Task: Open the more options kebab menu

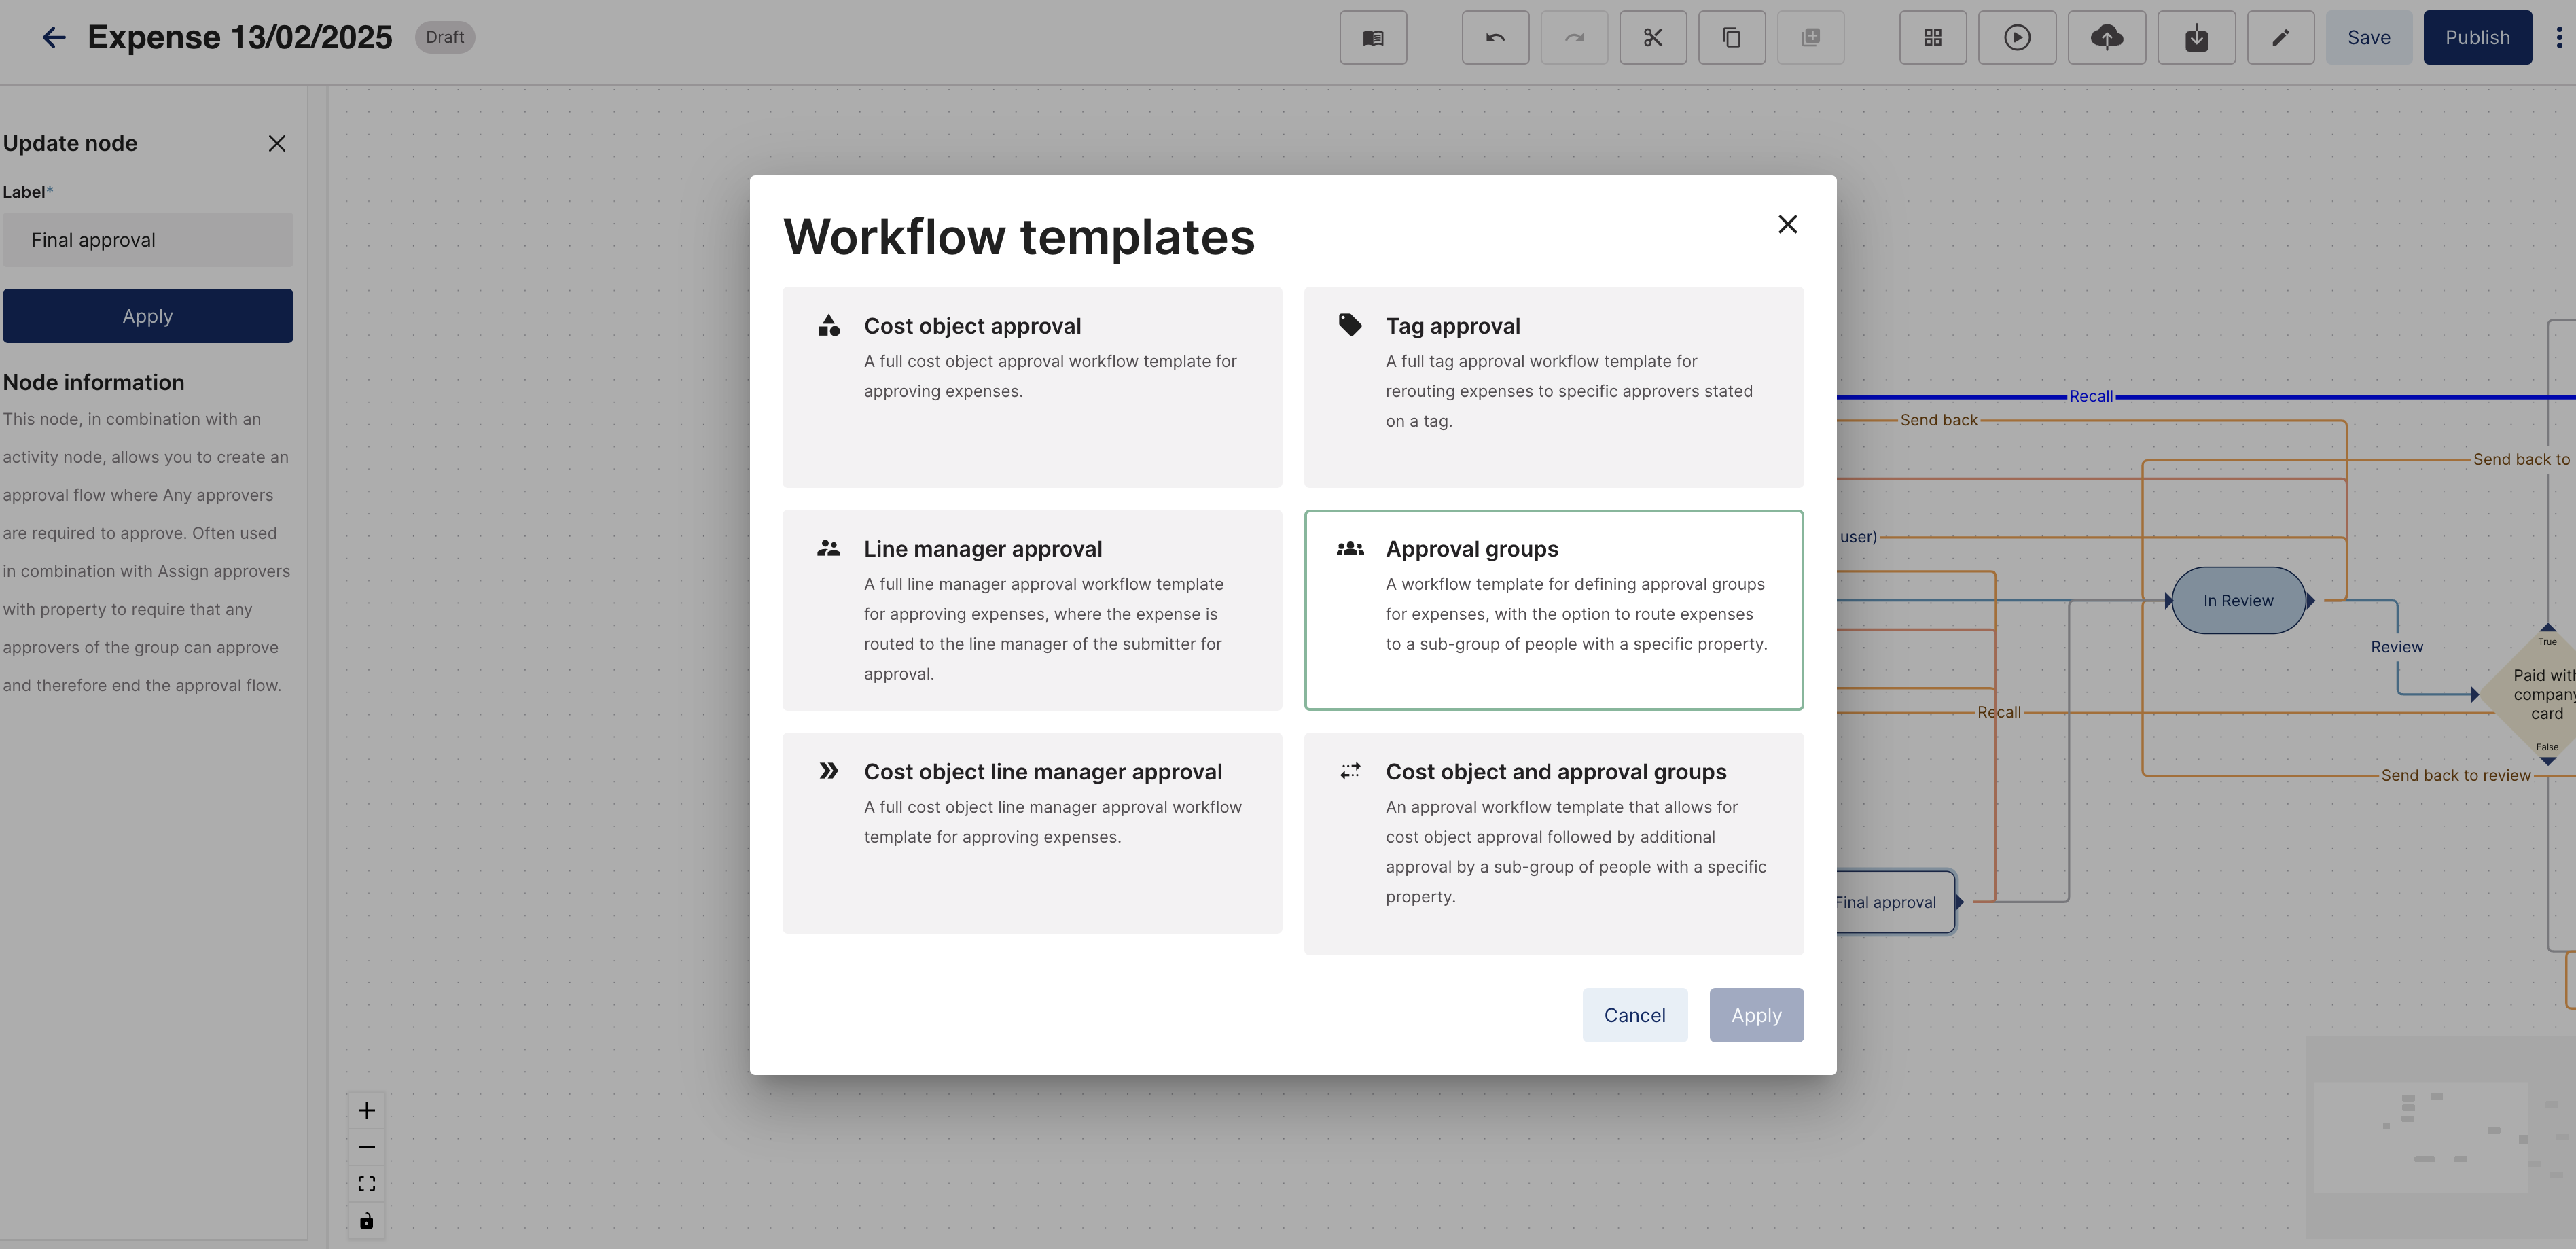Action: pos(2559,38)
